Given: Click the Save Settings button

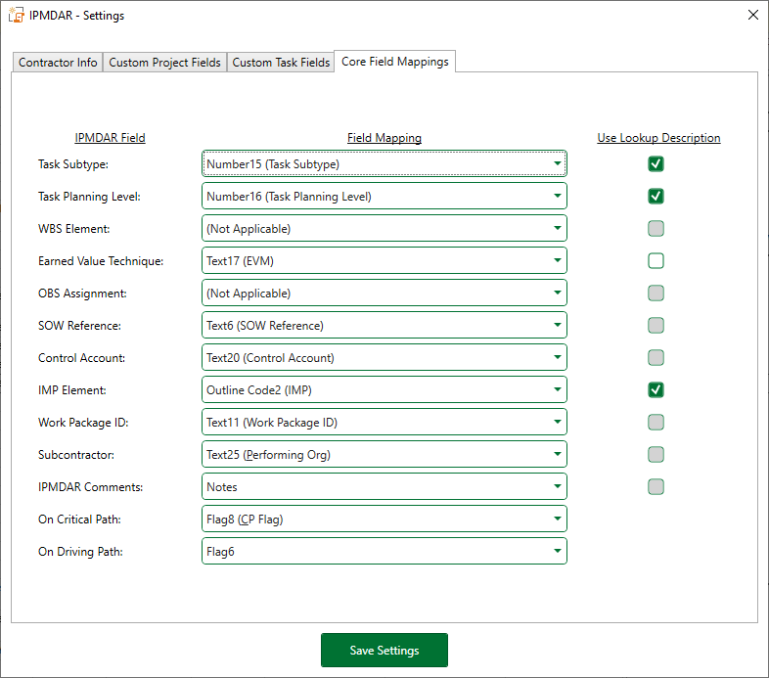Looking at the screenshot, I should [384, 651].
